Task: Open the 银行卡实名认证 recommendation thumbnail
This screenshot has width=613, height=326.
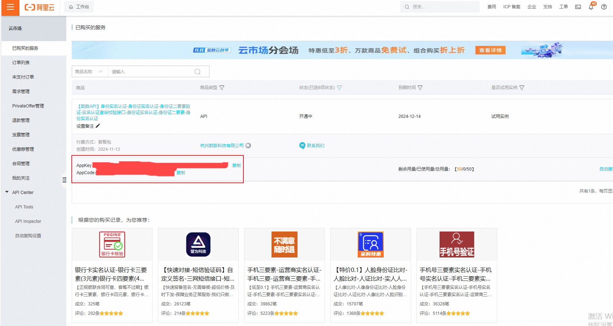Action: tap(112, 244)
